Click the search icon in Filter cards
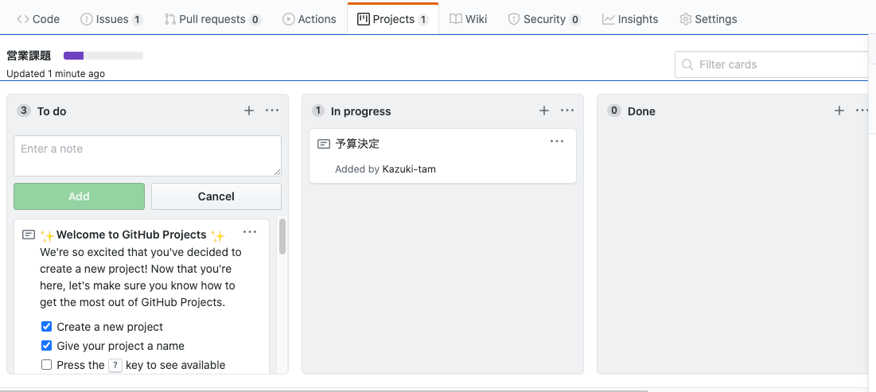Viewport: 876px width, 392px height. pos(687,64)
